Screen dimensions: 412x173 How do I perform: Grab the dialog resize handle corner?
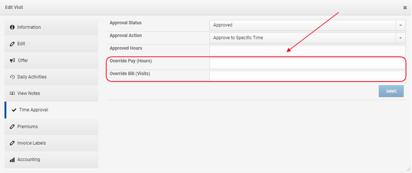408,169
